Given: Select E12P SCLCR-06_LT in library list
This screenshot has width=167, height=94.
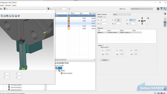Looking at the screenshot, I should coord(16,87).
